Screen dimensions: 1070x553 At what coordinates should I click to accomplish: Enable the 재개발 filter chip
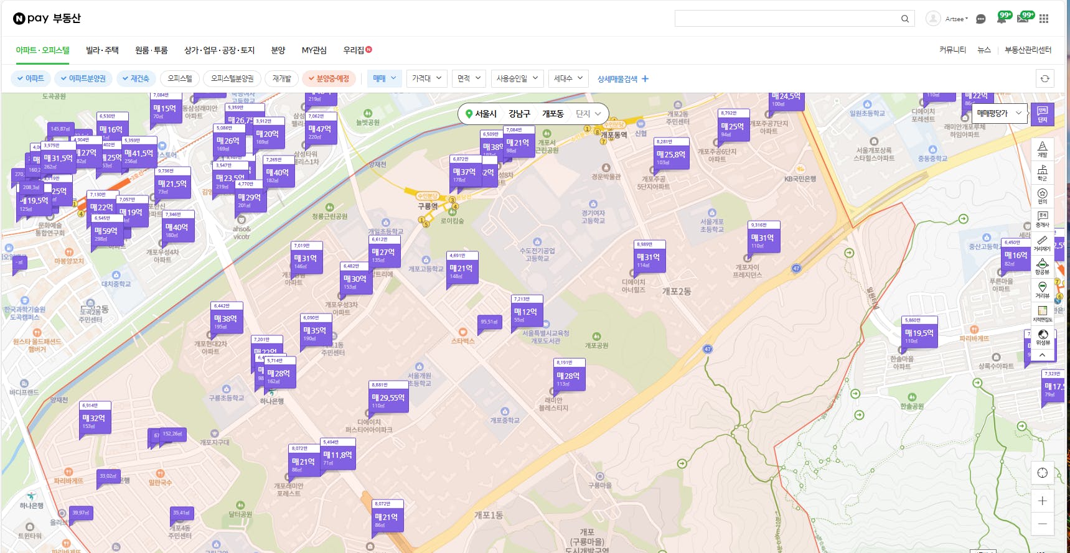click(x=282, y=78)
